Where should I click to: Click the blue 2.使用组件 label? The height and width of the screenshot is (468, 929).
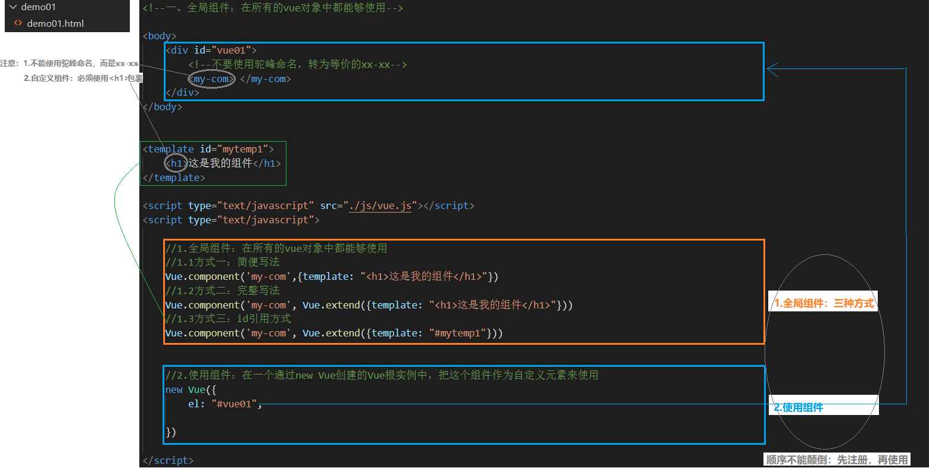click(x=798, y=407)
